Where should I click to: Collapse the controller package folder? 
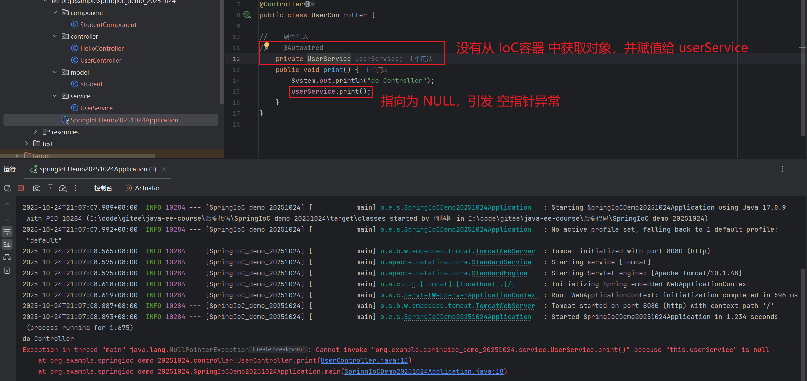point(55,36)
